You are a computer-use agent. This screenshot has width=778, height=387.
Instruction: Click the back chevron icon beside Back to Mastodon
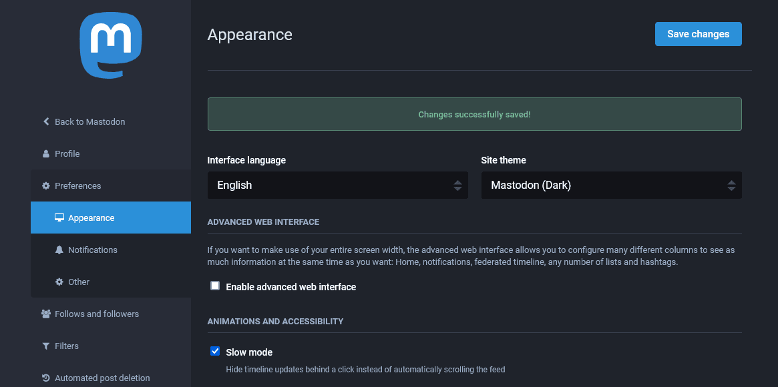tap(46, 121)
